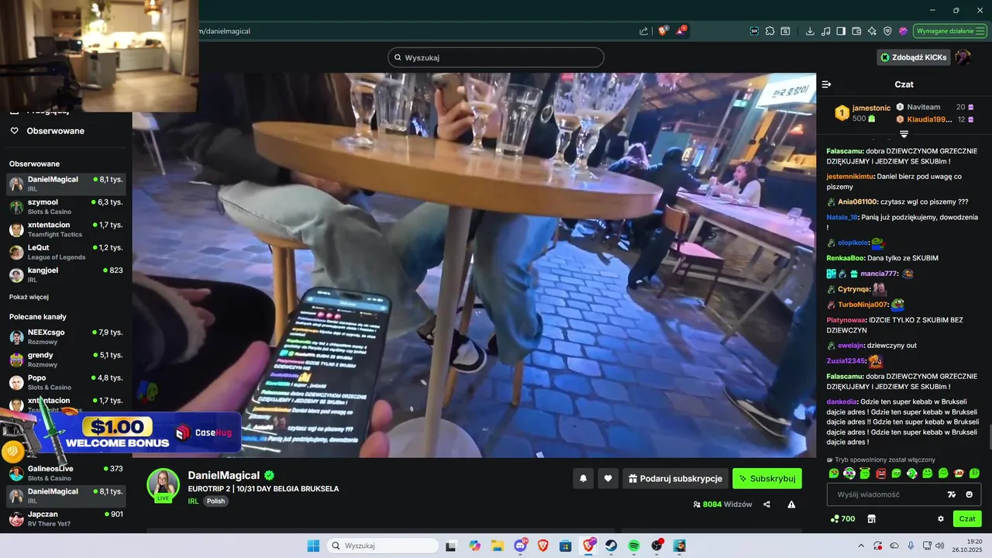Open the Japczan channel
The height and width of the screenshot is (558, 992).
pos(66,518)
